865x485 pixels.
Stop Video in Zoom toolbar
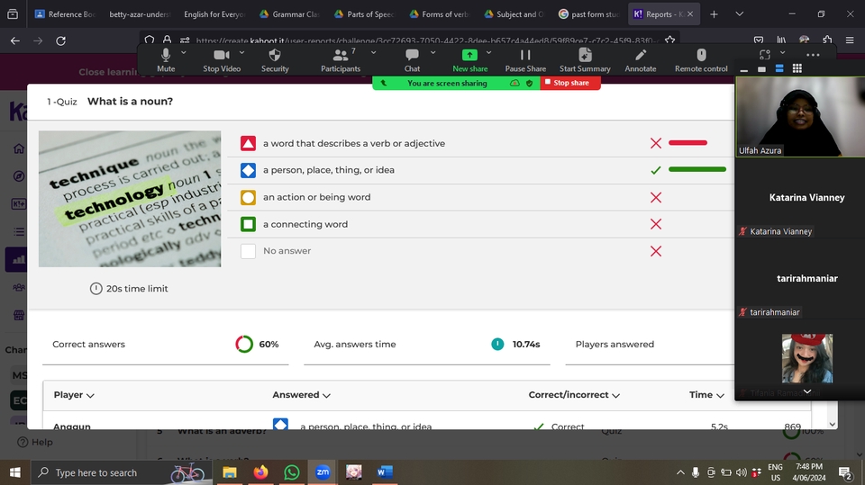pos(222,60)
